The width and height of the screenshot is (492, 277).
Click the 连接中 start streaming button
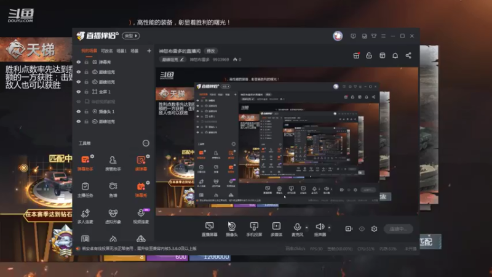[x=398, y=228]
